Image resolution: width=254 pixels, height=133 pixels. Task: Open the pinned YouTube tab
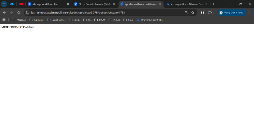(x=21, y=4)
